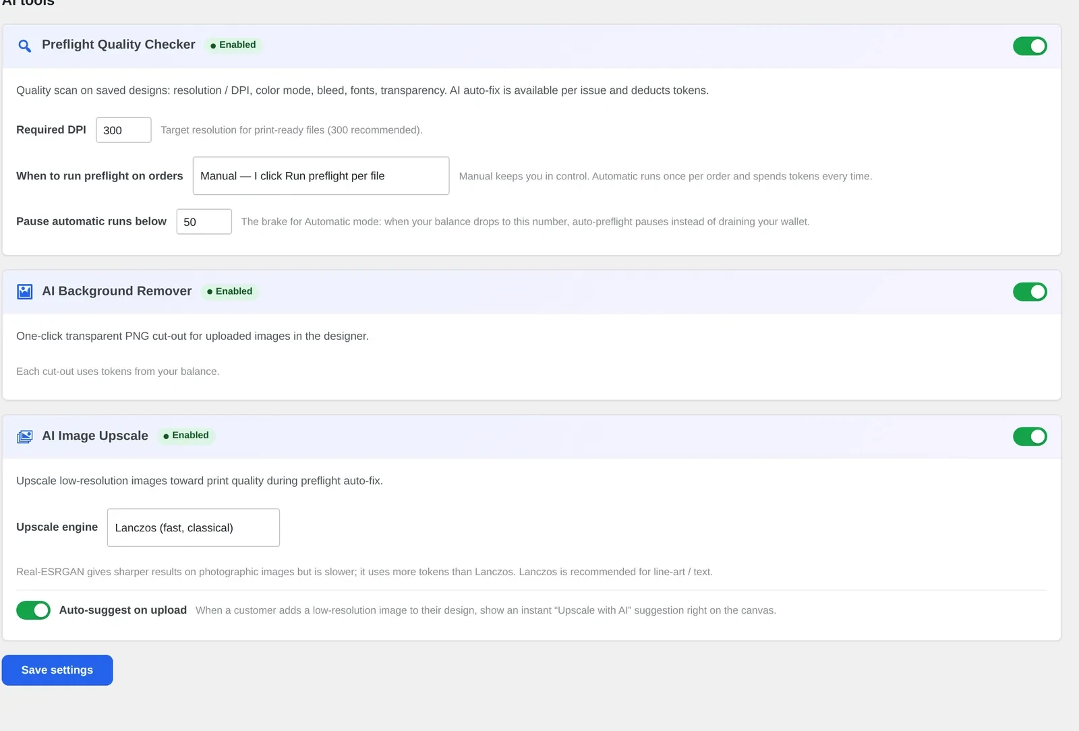
Task: Disable the Preflight Quality Checker toggle
Action: (1030, 46)
